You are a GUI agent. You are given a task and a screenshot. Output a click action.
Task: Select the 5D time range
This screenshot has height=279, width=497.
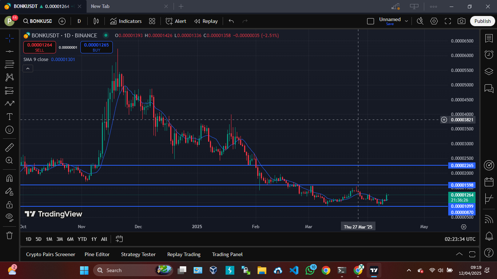click(x=39, y=239)
